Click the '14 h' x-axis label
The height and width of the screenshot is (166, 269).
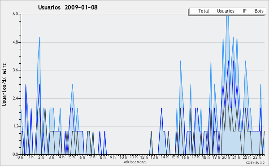(165, 157)
